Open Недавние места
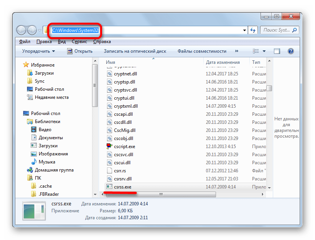This screenshot has width=315, height=240. 52,97
